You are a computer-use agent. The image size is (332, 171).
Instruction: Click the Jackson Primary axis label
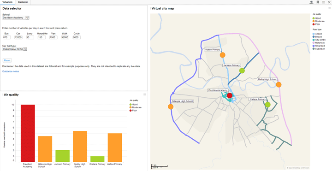[62, 164]
